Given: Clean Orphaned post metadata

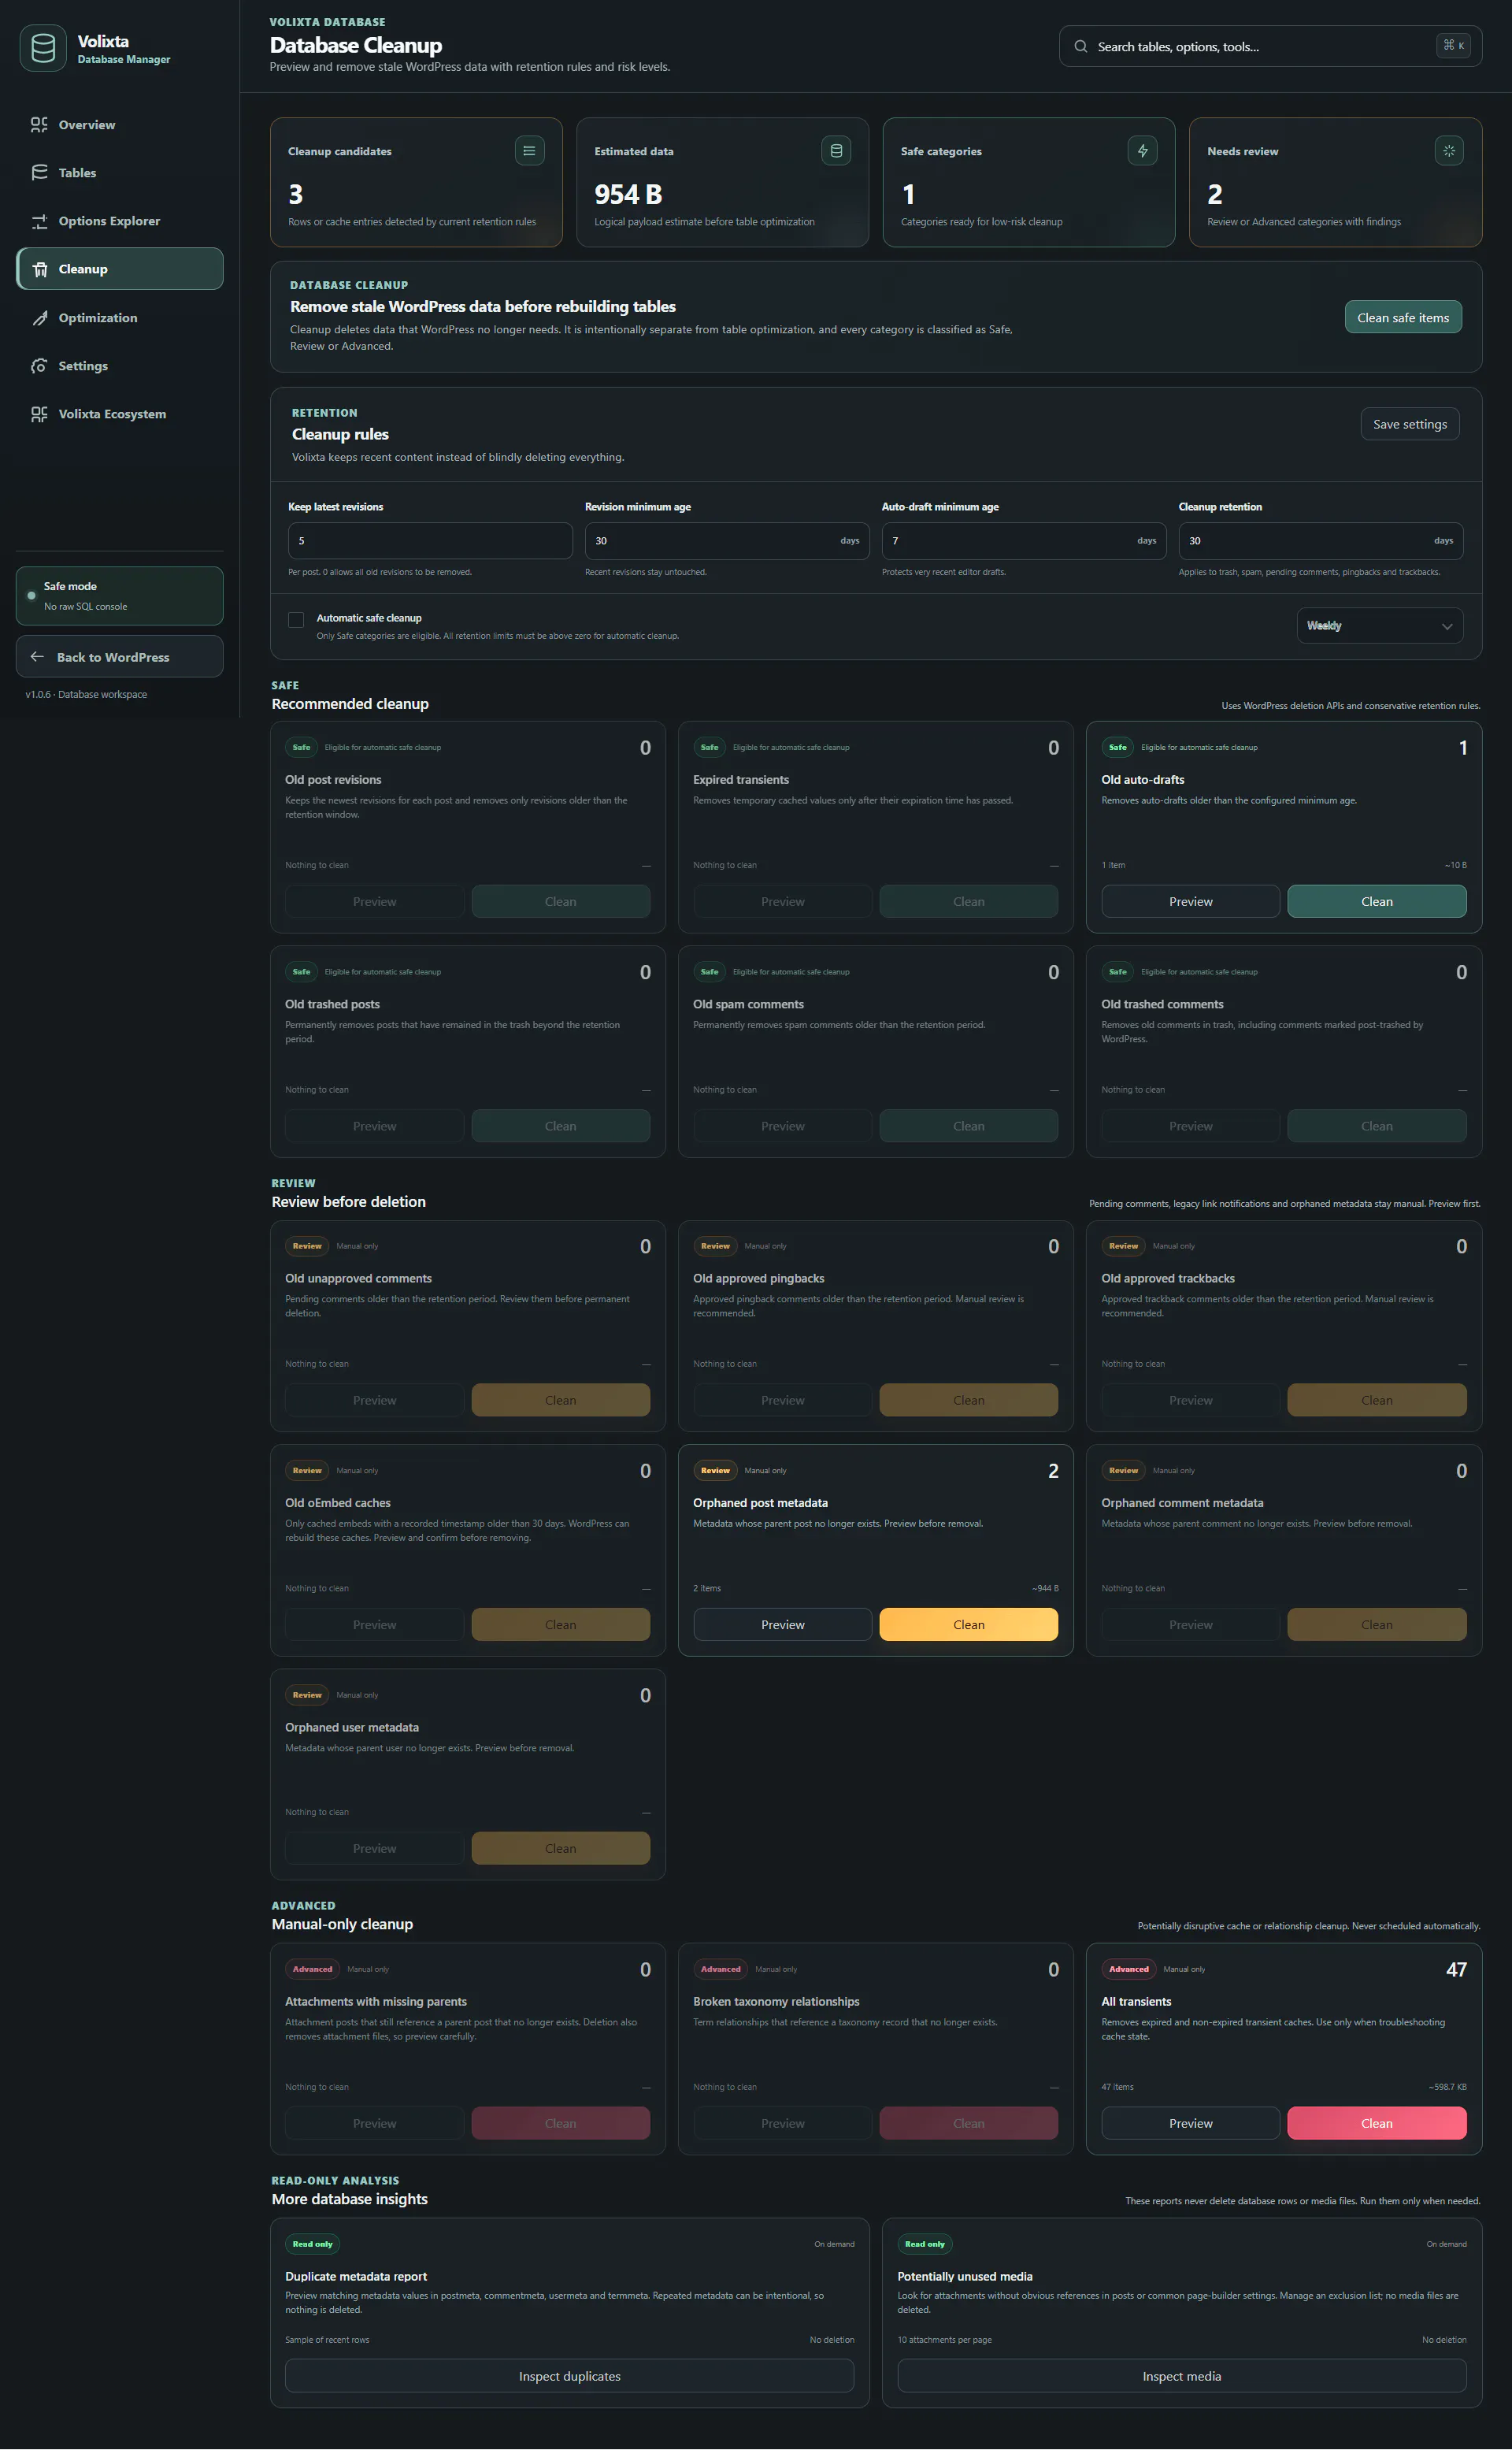Looking at the screenshot, I should [x=968, y=1624].
